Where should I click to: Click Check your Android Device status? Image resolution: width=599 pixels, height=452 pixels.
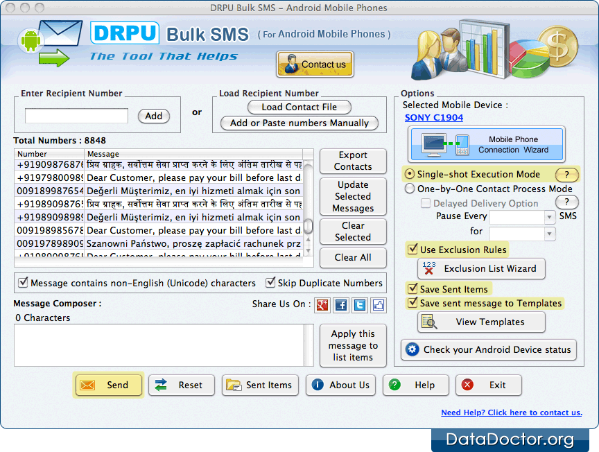click(x=489, y=349)
